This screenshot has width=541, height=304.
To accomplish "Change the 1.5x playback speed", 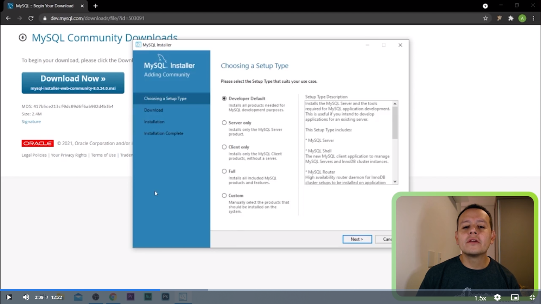I will point(480,298).
